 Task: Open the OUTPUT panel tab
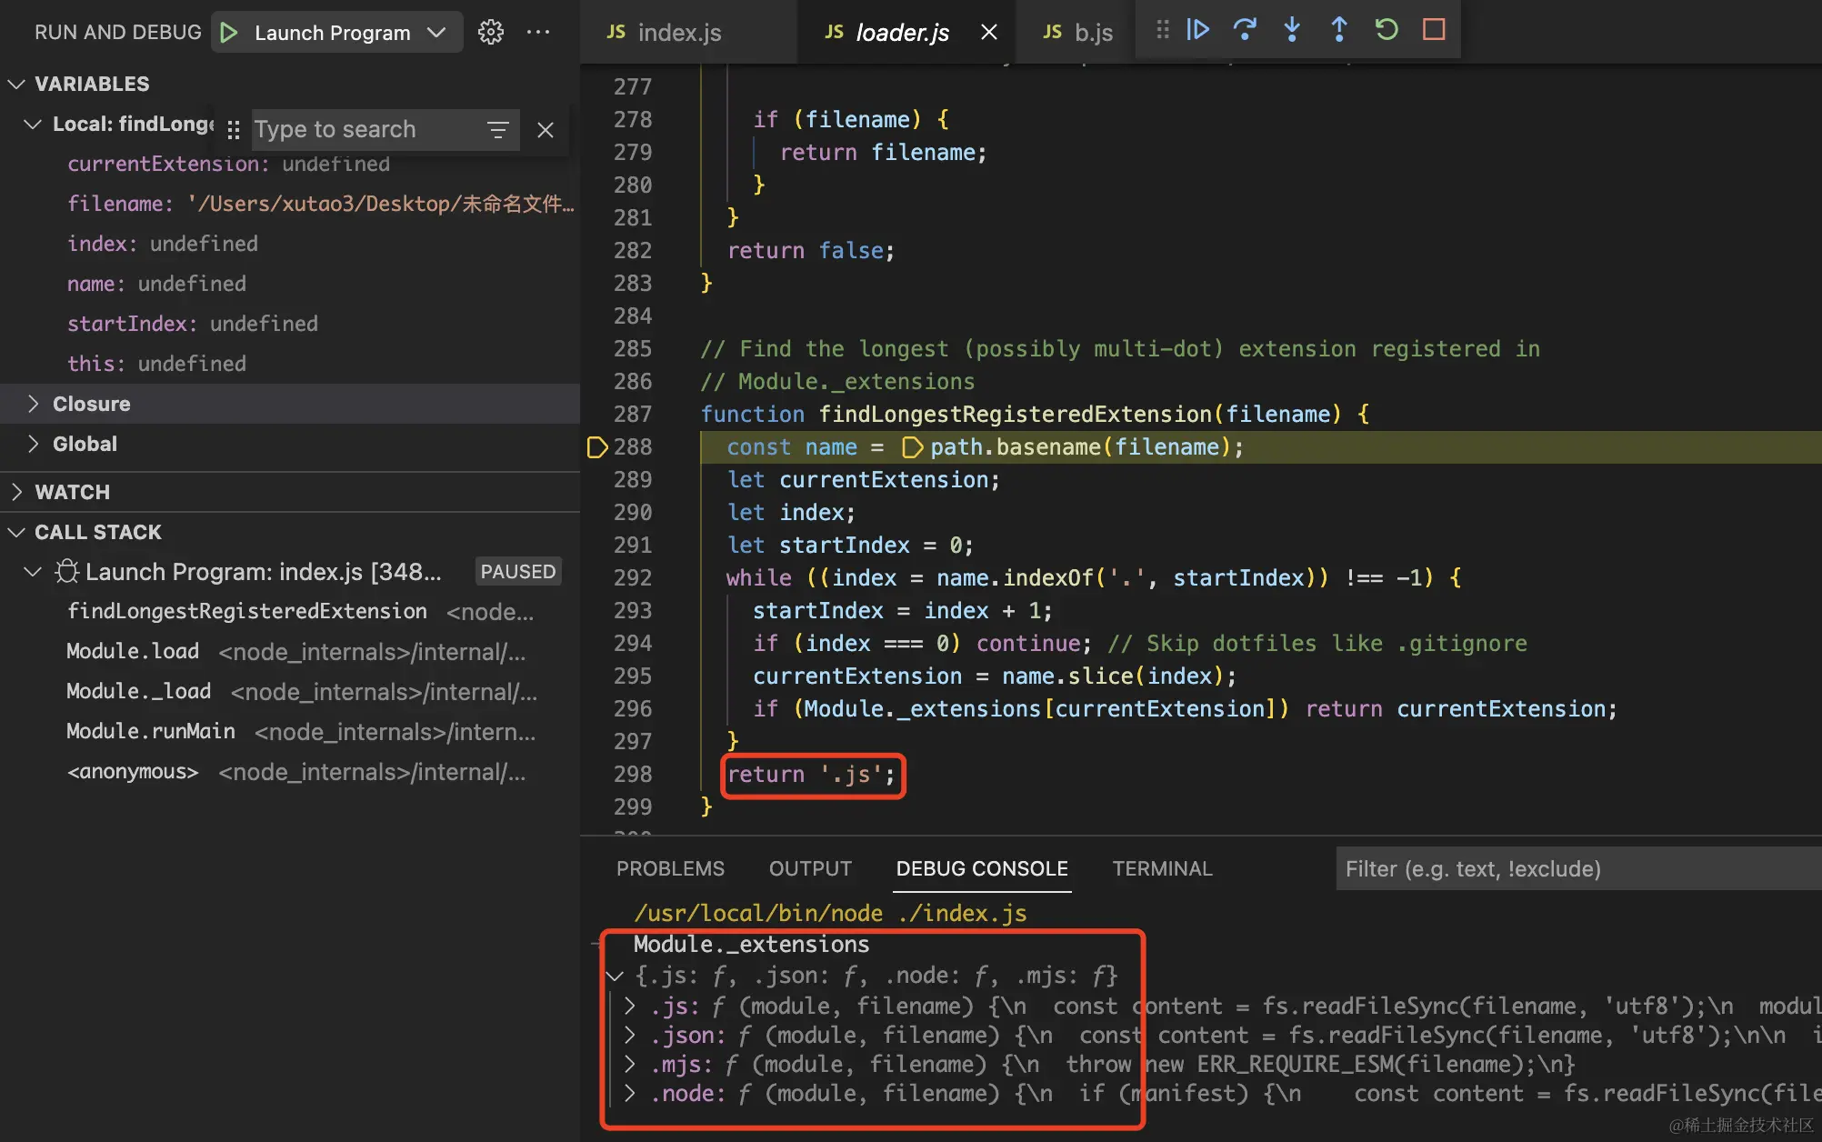tap(810, 869)
